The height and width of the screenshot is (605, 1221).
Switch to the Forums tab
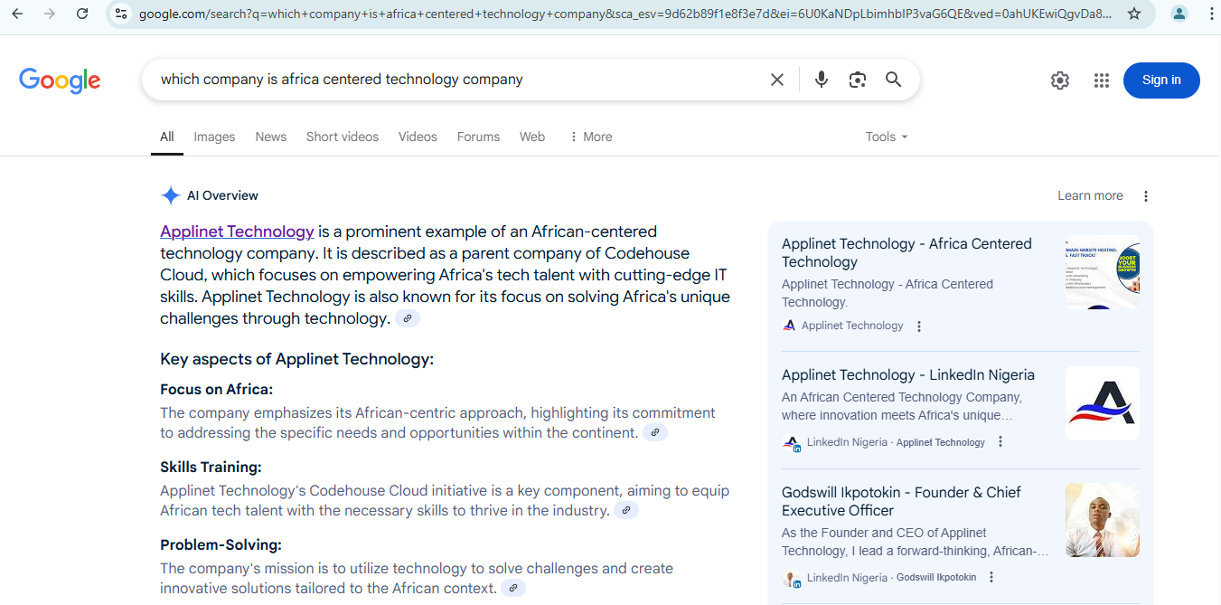(x=478, y=137)
